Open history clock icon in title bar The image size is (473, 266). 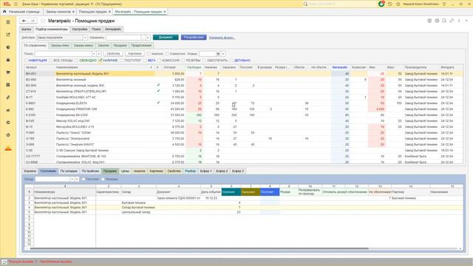[x=389, y=4]
